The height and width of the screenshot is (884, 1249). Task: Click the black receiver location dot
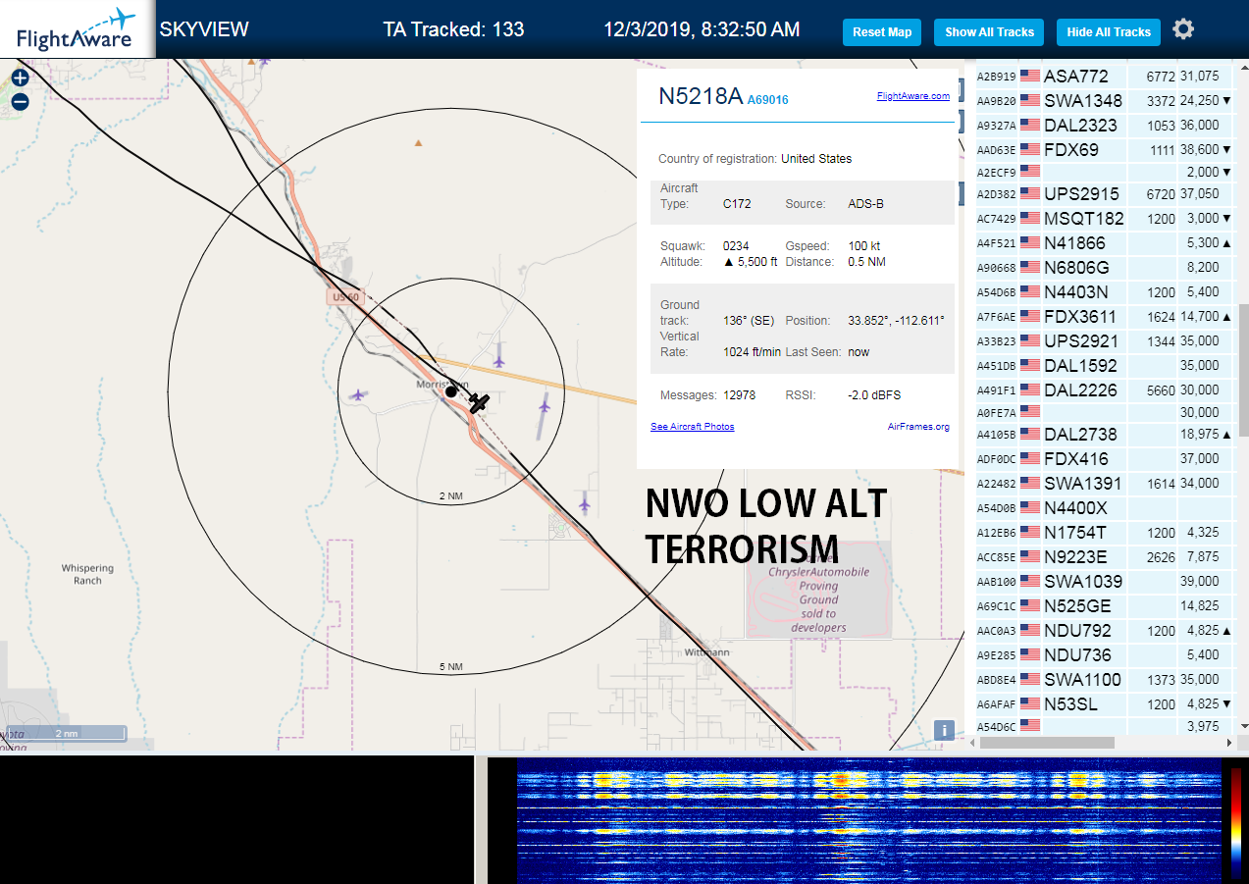451,391
